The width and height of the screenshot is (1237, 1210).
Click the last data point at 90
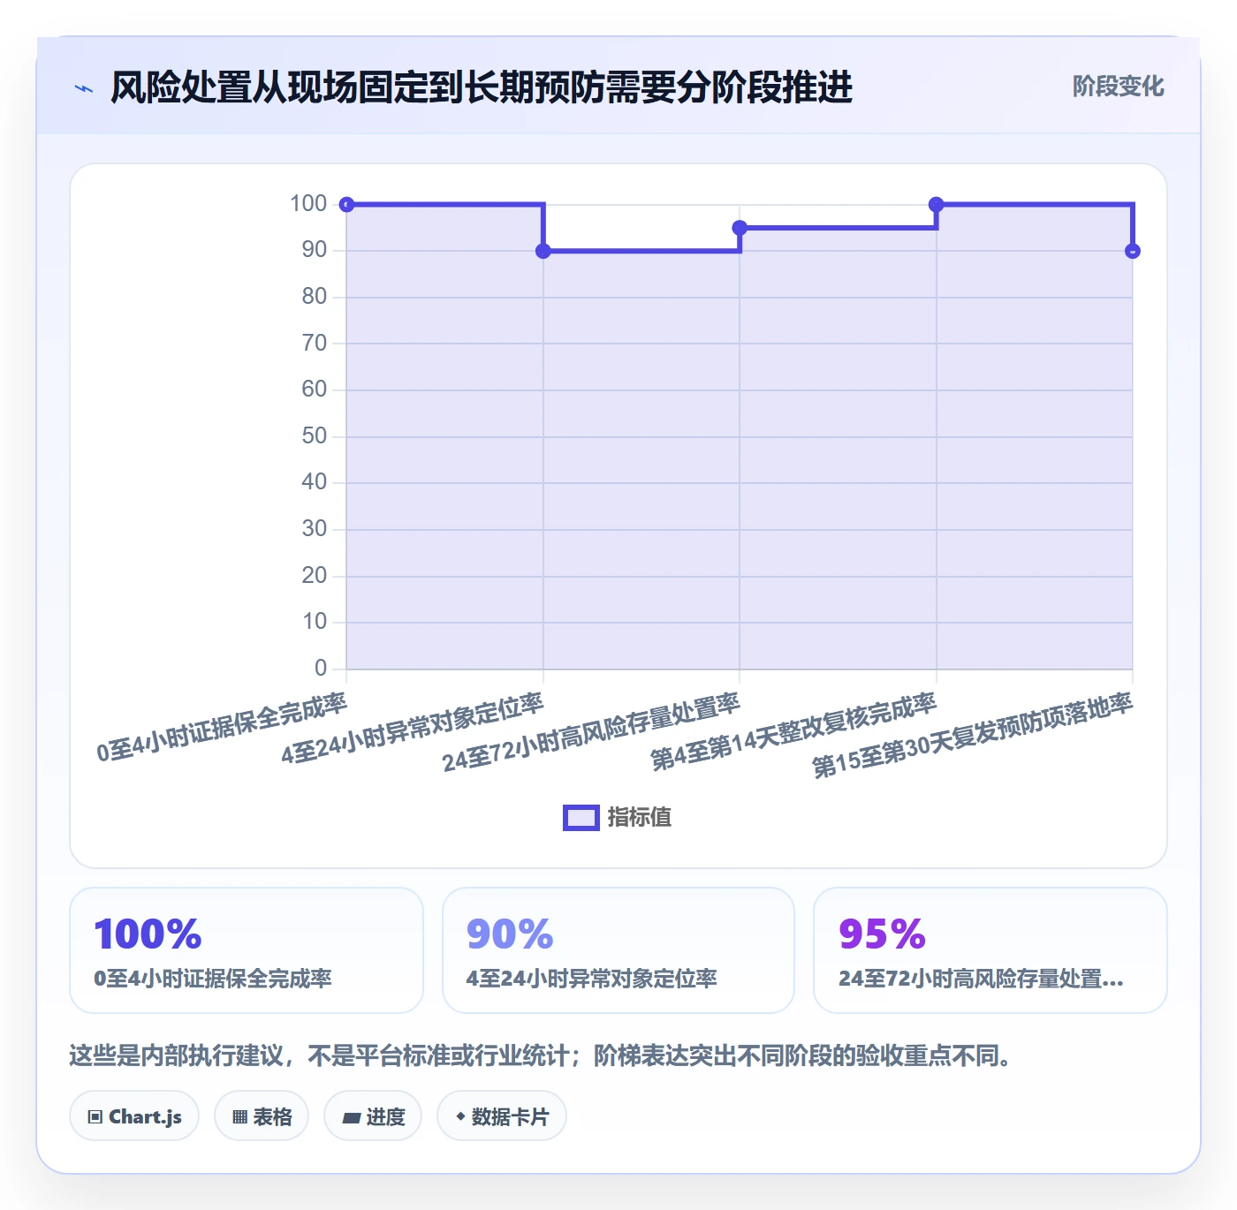tap(1133, 251)
